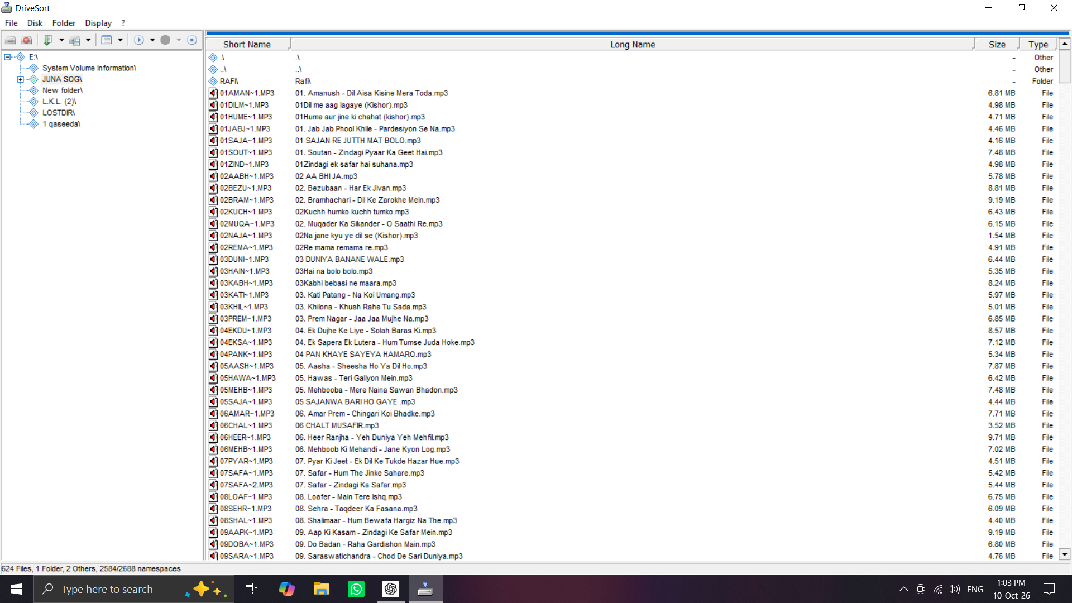Open the File menu
This screenshot has width=1072, height=603.
(11, 23)
